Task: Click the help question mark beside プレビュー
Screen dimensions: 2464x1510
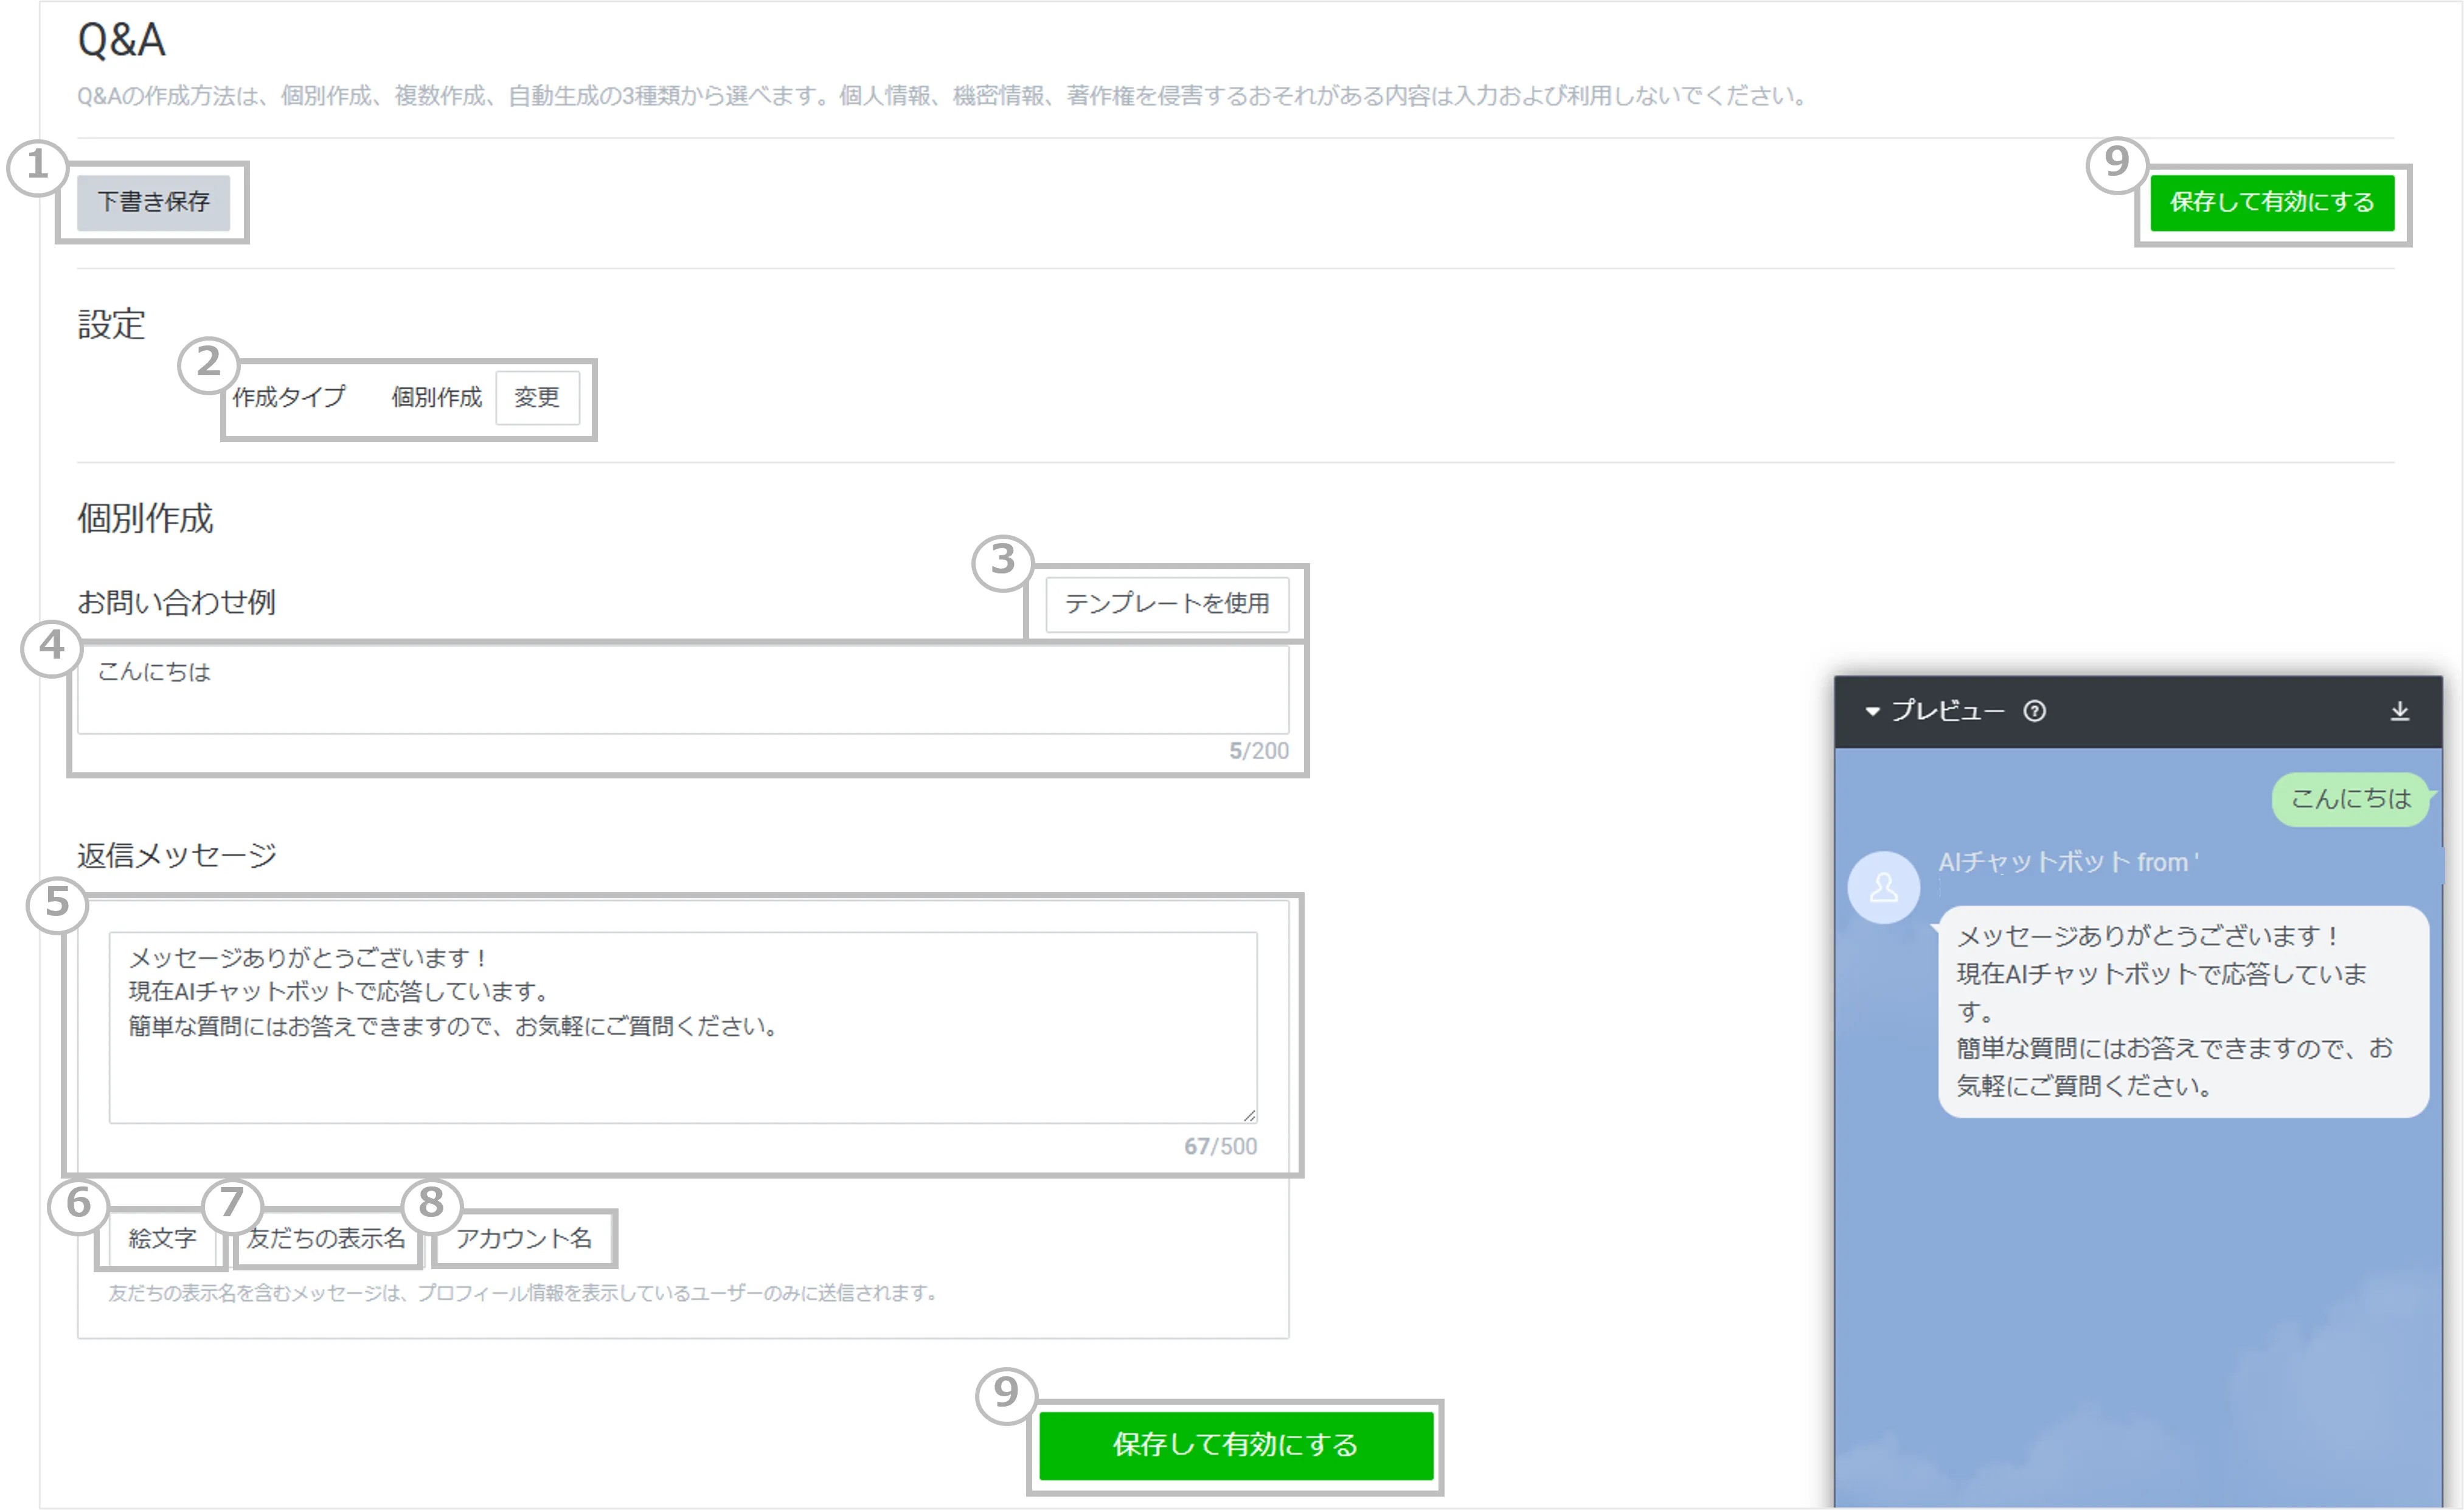Action: click(2034, 711)
